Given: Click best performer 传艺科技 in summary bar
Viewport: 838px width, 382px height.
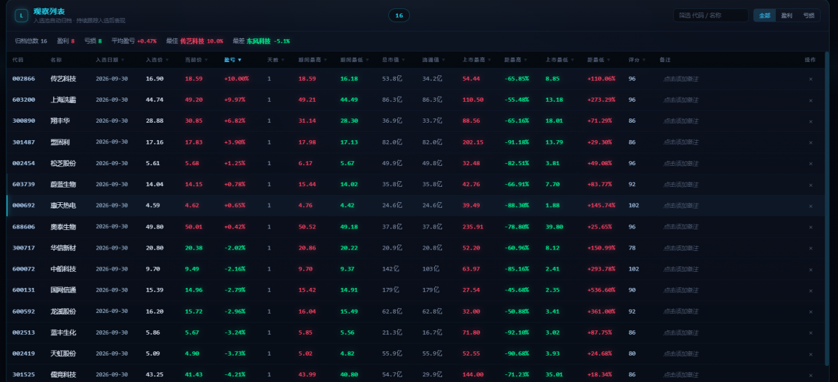Looking at the screenshot, I should pyautogui.click(x=193, y=41).
